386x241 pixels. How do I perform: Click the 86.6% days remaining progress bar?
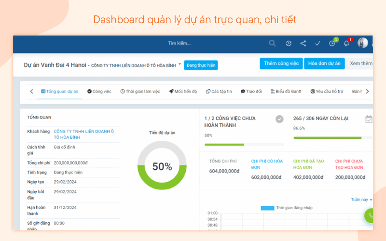tap(332, 138)
